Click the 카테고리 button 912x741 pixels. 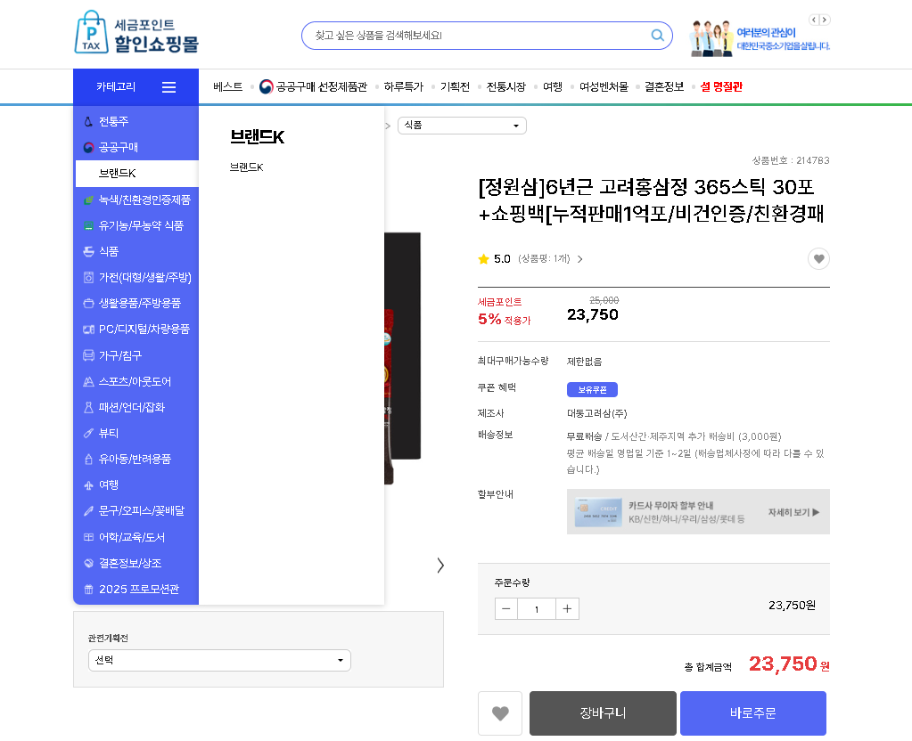click(x=136, y=87)
